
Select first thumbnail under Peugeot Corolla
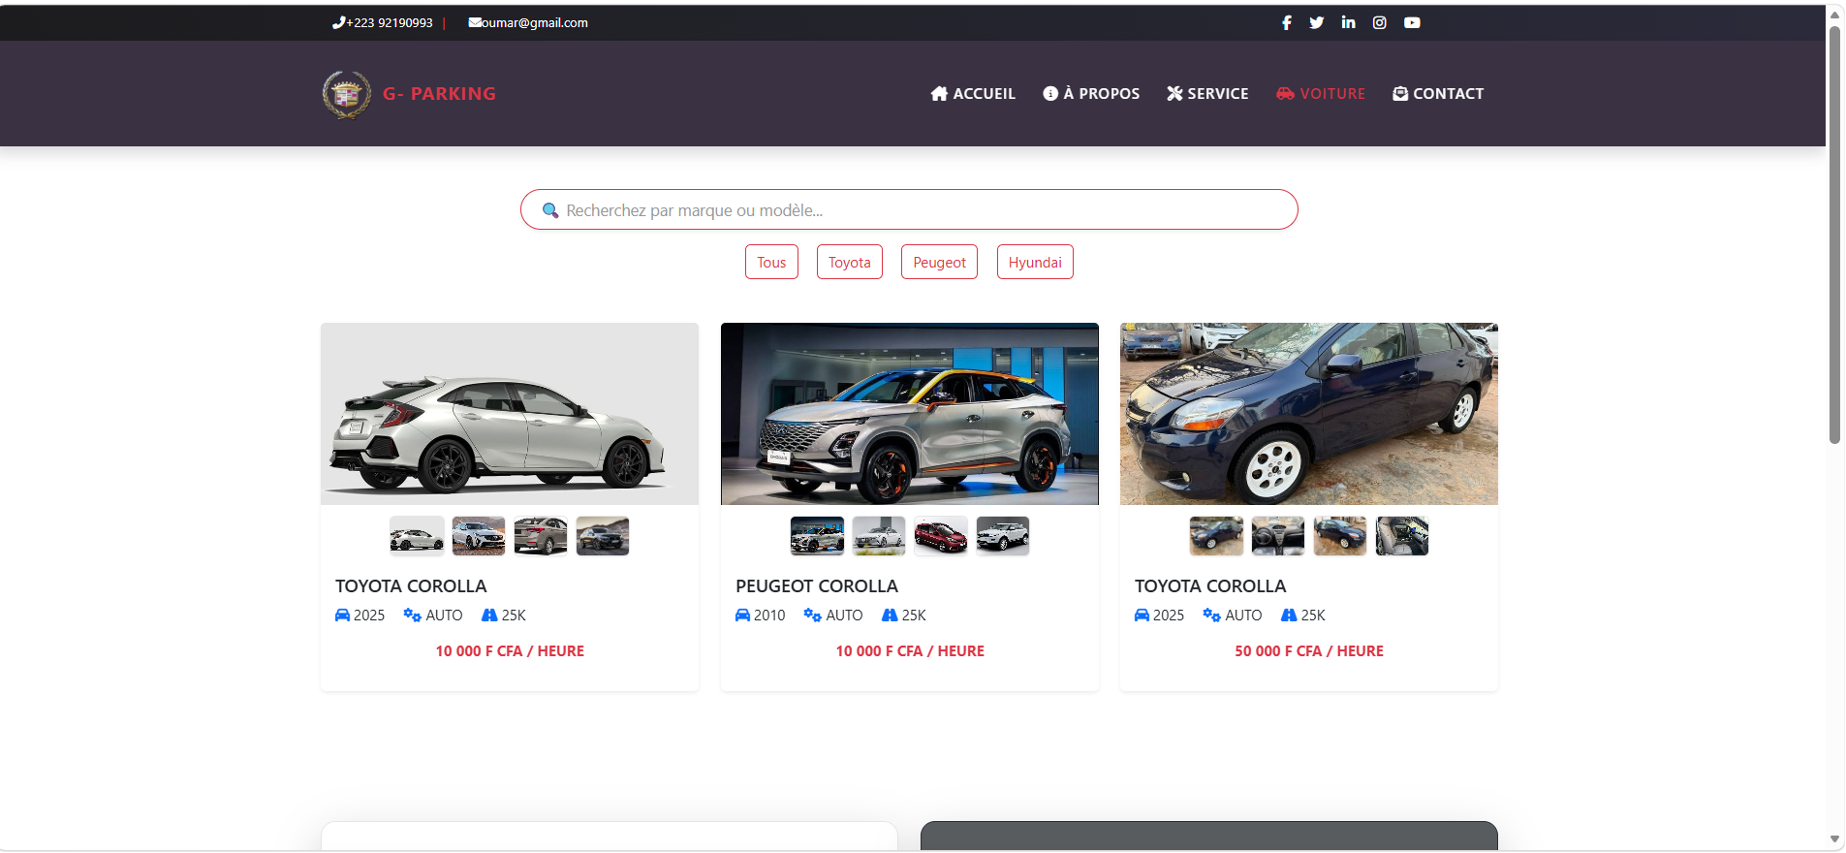point(817,536)
